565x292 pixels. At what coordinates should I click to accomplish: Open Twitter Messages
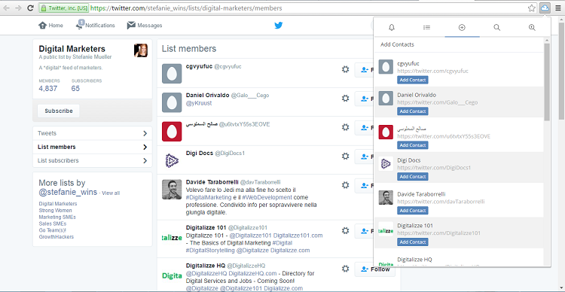point(145,25)
